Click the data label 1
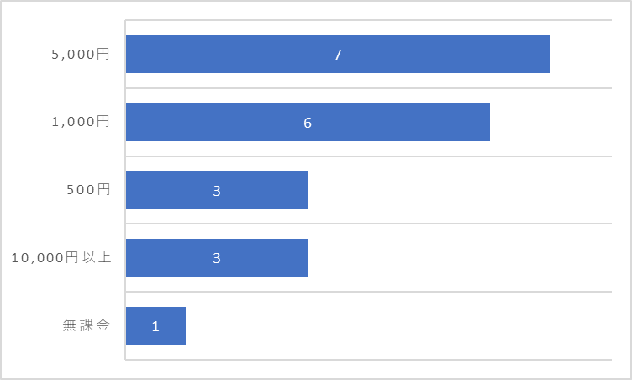The image size is (632, 380). click(x=155, y=326)
